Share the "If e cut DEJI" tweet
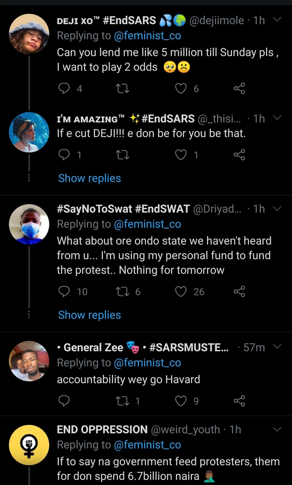292x485 pixels. [x=240, y=155]
